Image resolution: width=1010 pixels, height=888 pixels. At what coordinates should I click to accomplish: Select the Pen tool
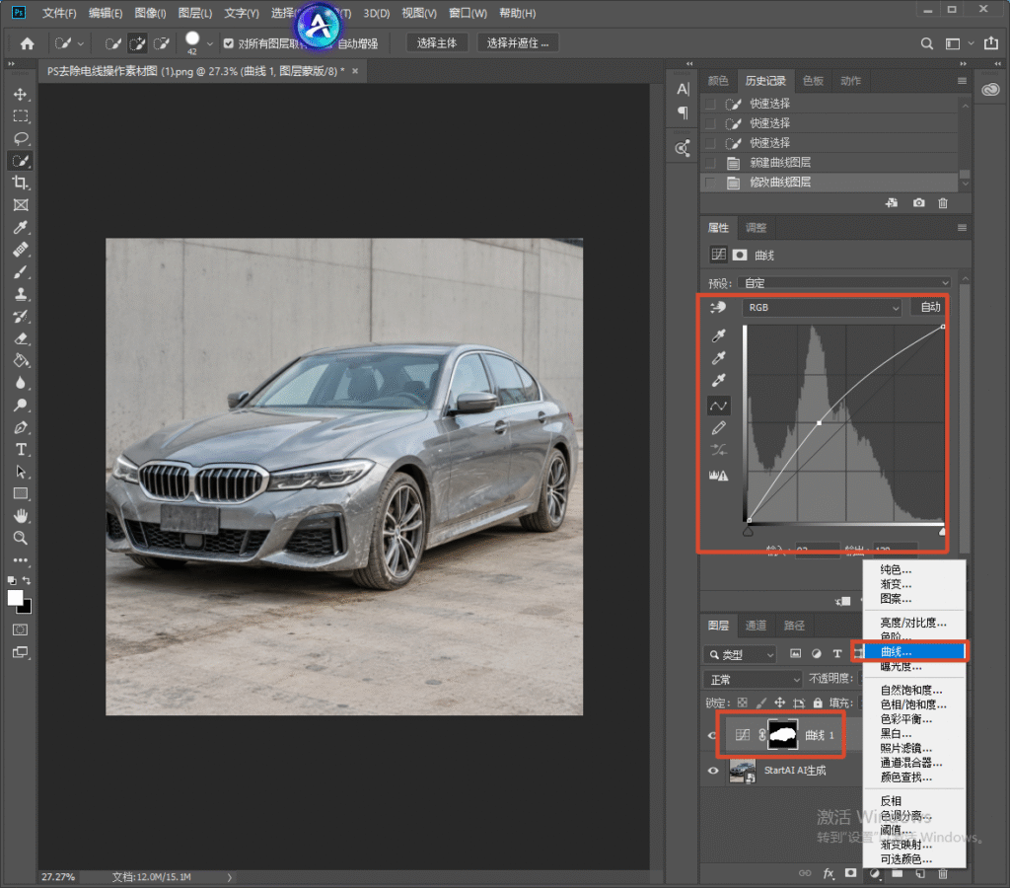click(21, 427)
